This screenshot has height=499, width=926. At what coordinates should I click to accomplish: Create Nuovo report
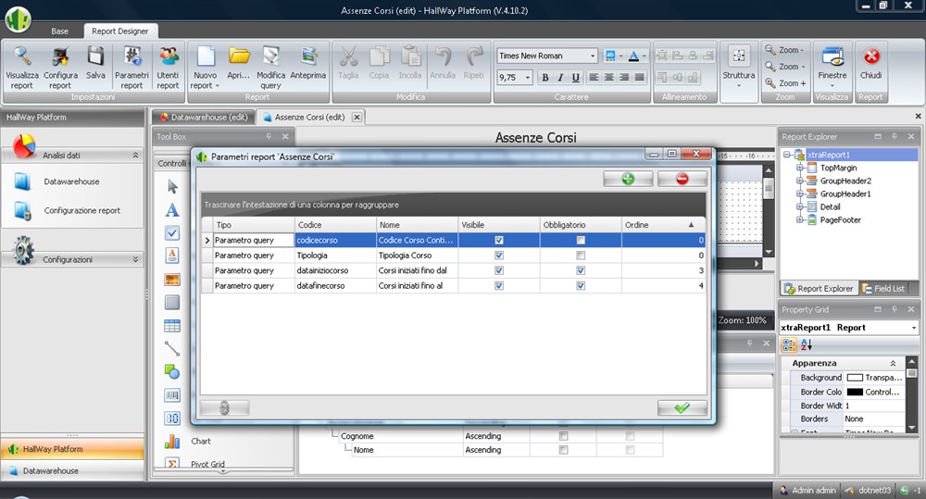click(205, 68)
